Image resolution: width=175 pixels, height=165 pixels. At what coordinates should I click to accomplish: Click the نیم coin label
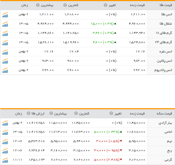[170, 142]
